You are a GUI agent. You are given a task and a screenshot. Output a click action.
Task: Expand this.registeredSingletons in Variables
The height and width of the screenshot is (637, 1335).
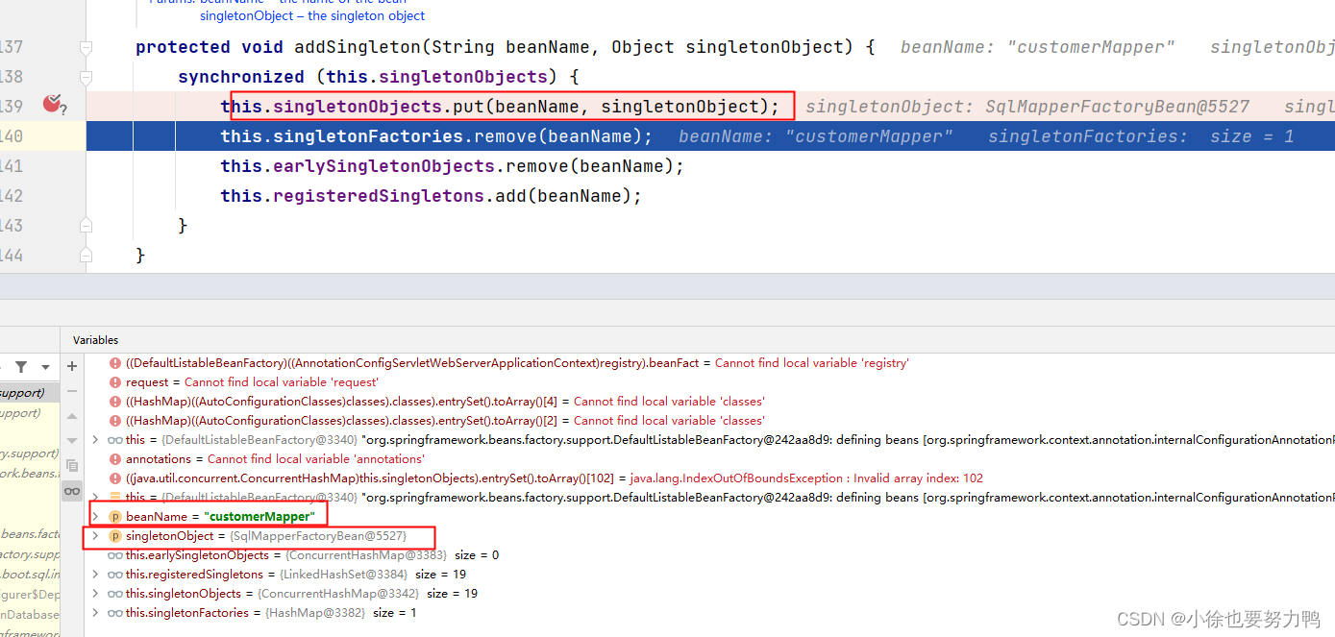(x=95, y=575)
